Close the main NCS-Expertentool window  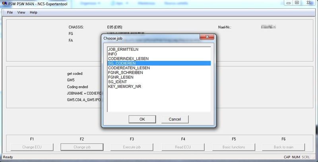pos(309,3)
